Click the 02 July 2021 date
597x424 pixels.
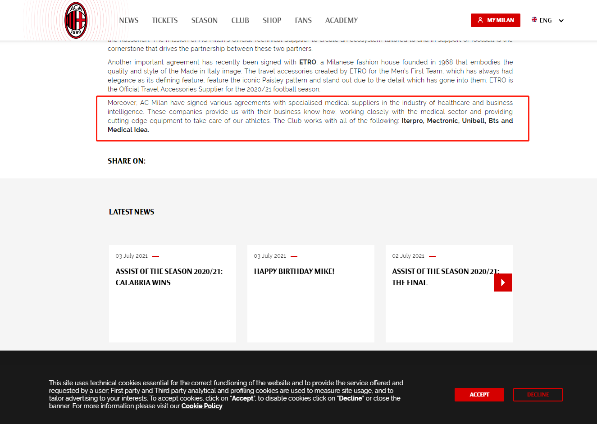408,256
